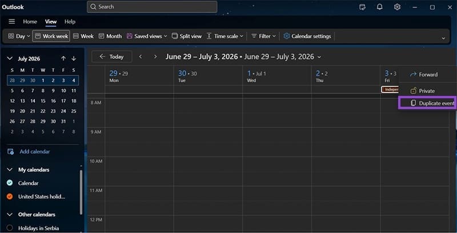457x233 pixels.
Task: Go to the next week arrow
Action: click(155, 57)
